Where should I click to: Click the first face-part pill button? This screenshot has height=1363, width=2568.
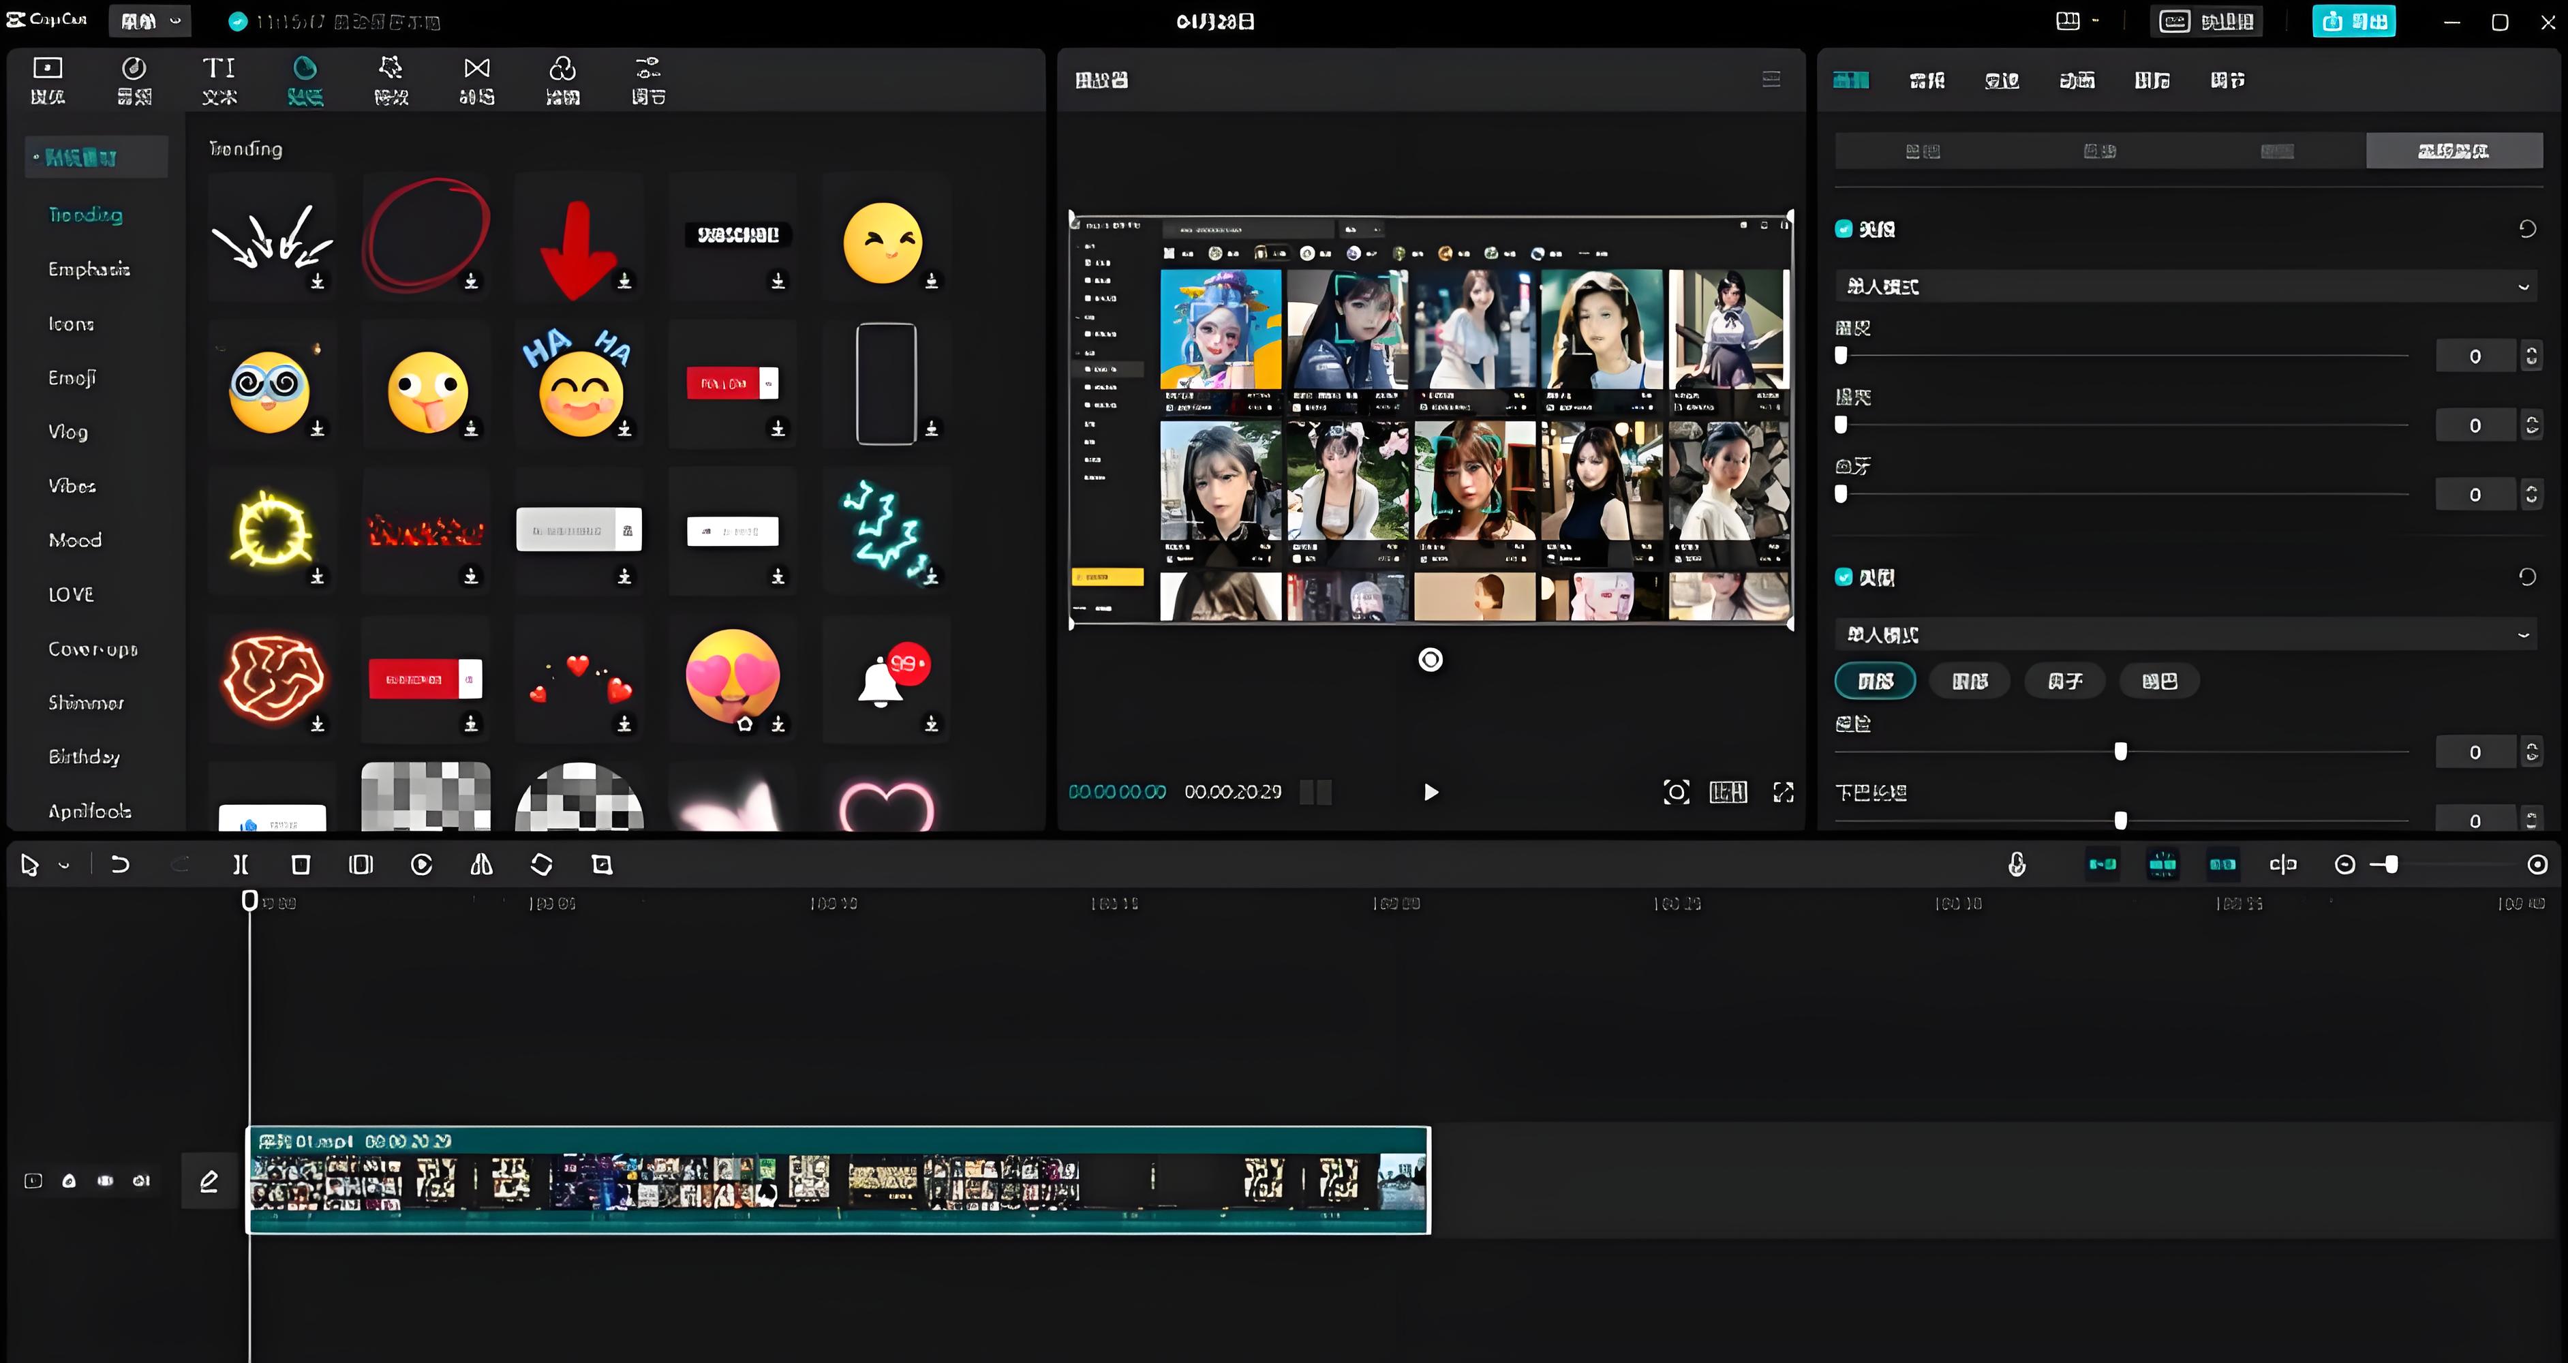(1874, 681)
